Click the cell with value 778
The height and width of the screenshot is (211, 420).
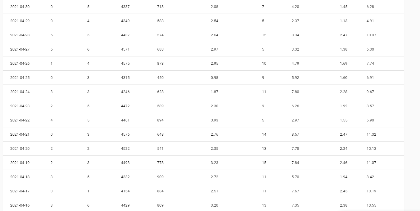click(160, 163)
